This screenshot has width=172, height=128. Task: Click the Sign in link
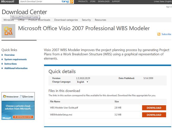(169, 7)
